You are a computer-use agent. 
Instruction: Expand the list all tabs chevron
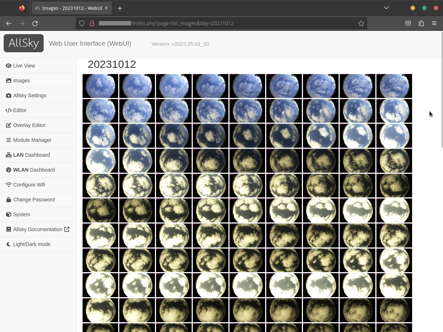386,8
